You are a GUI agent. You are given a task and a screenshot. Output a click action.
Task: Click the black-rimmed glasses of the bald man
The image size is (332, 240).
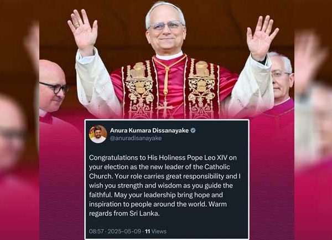(54, 88)
